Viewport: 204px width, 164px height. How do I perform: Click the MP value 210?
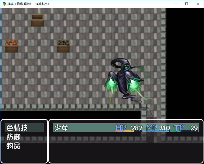[x=164, y=128]
